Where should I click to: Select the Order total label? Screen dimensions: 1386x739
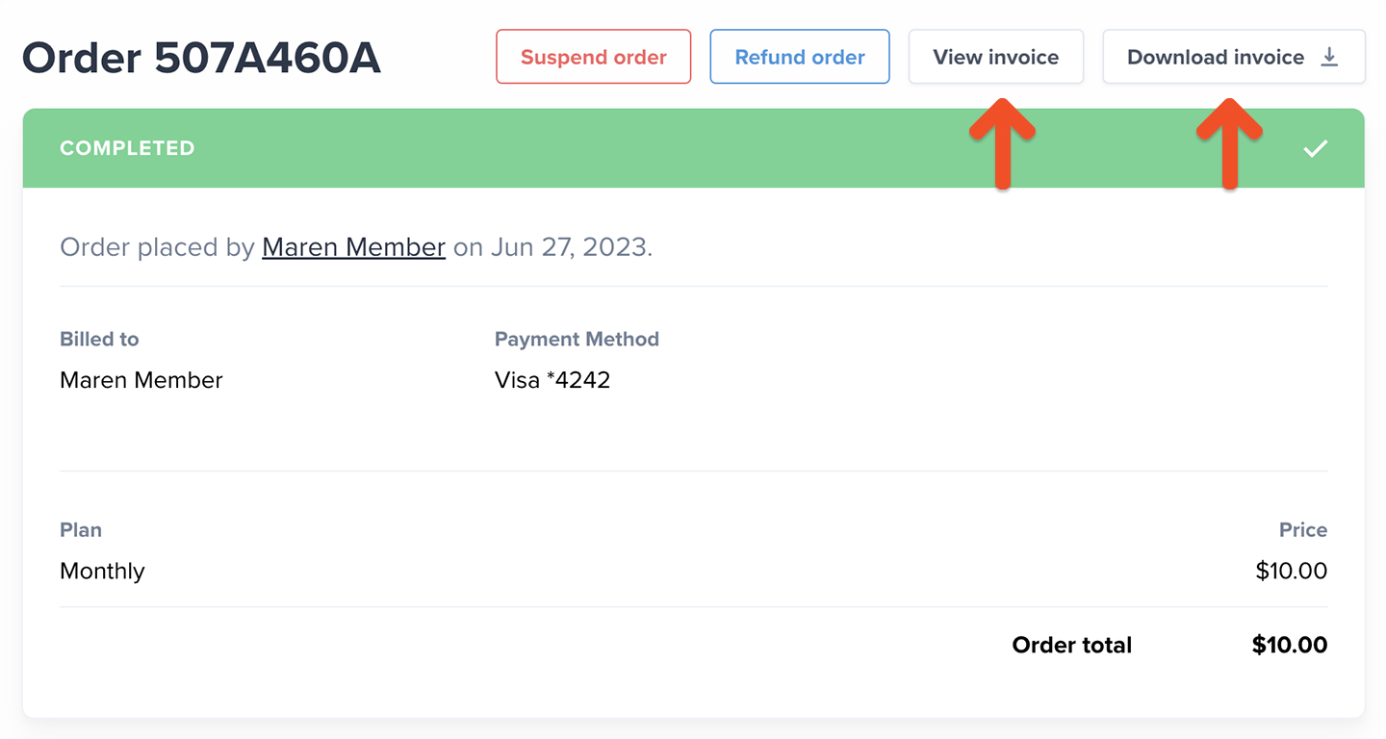click(1071, 645)
